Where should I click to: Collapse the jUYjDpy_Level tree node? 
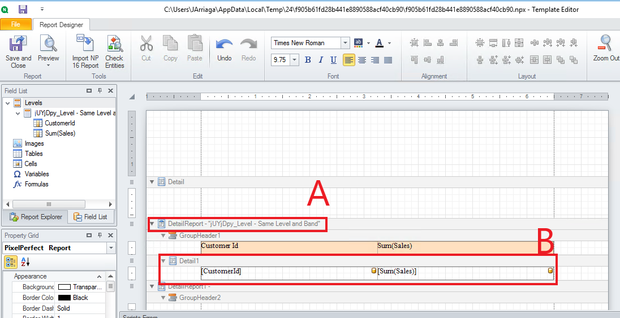(18, 113)
